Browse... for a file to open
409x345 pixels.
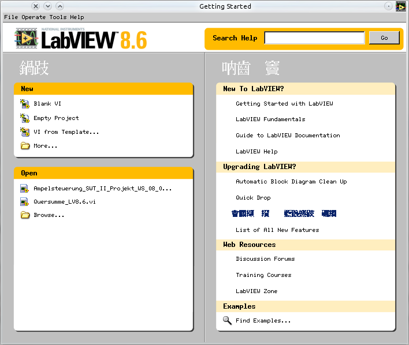49,215
